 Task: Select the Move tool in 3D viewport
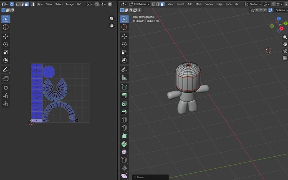coord(124,36)
